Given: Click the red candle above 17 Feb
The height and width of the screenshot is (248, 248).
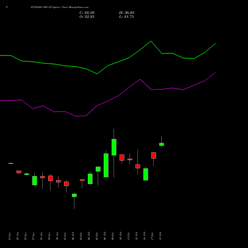Looking at the screenshot, I should click(x=154, y=155).
